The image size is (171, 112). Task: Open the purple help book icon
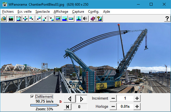93,19
